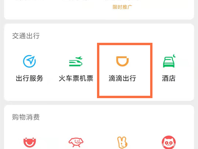Tap the 交通出行 section heading
Screen dimensions: 198x149
[26, 36]
